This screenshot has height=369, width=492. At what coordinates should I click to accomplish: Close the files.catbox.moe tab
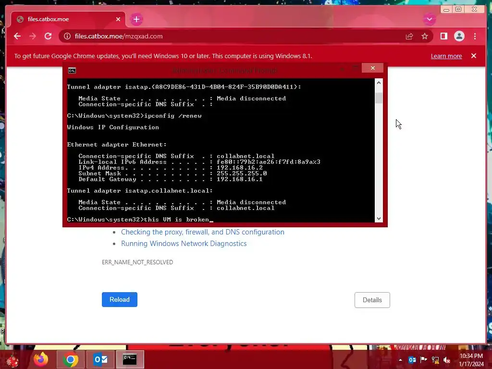click(118, 19)
